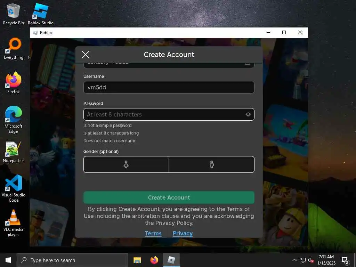Select the female gender option
This screenshot has height=267, width=356.
(x=126, y=164)
